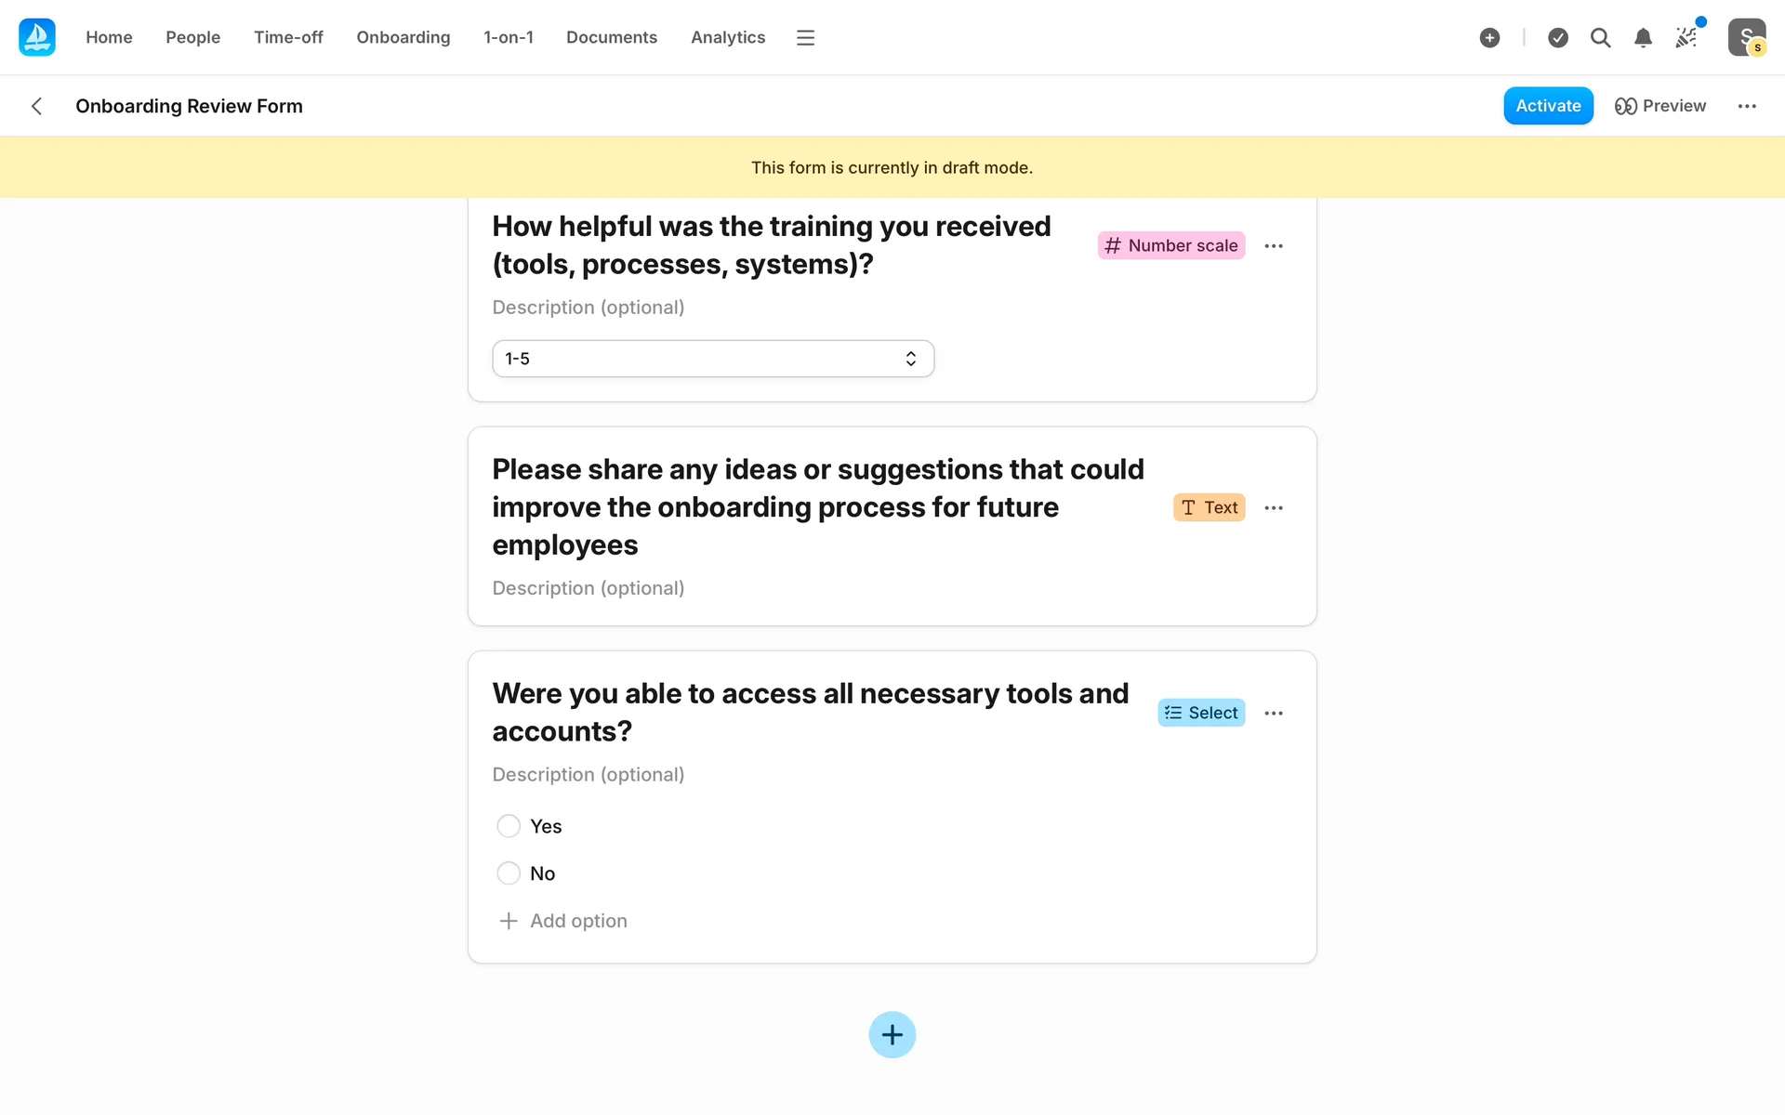Preview the form
Screen dimensions: 1785x1115
1660,106
